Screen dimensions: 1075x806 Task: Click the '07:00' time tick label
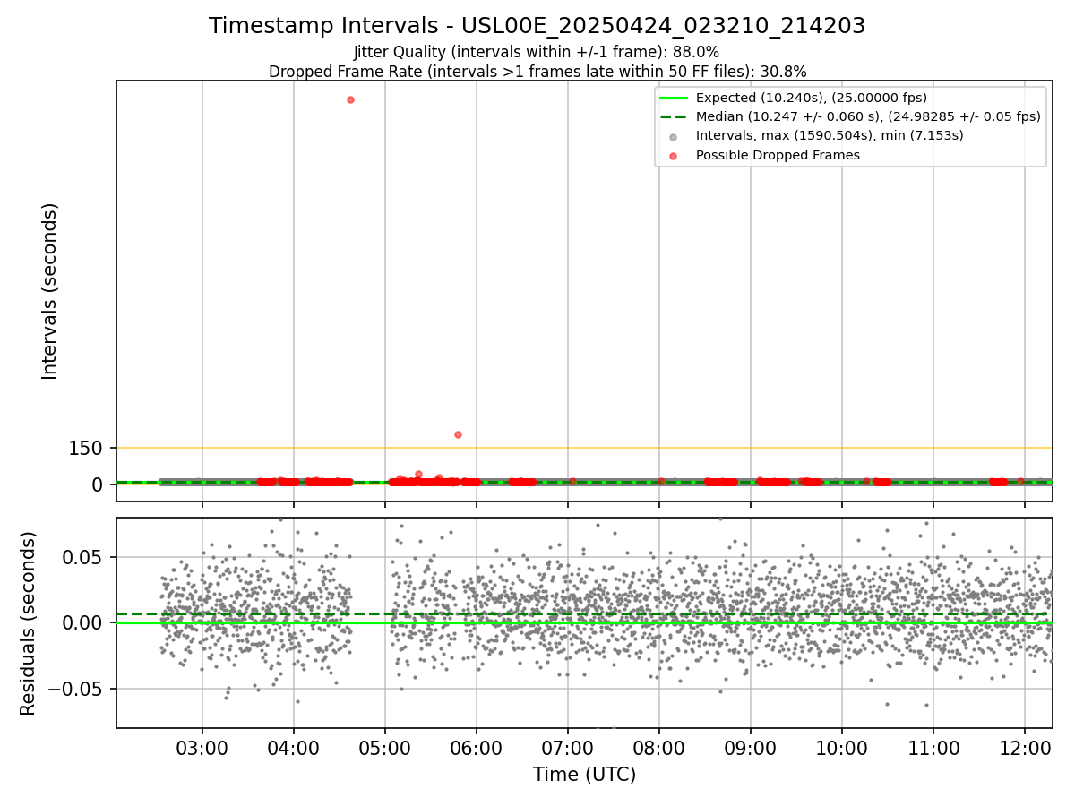[568, 747]
